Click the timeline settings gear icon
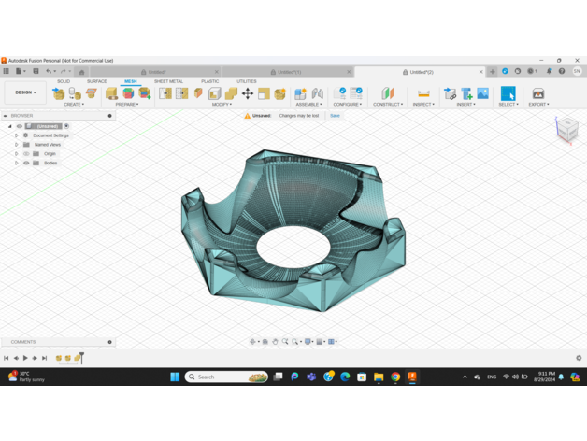The width and height of the screenshot is (587, 441). click(x=579, y=358)
